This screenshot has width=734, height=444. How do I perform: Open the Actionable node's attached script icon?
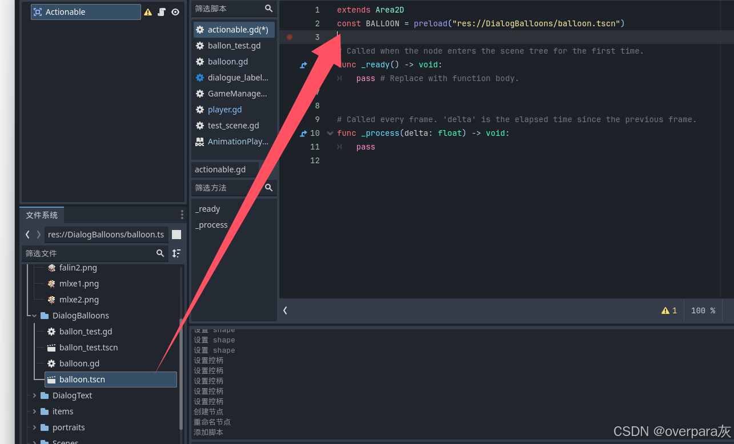coord(162,12)
